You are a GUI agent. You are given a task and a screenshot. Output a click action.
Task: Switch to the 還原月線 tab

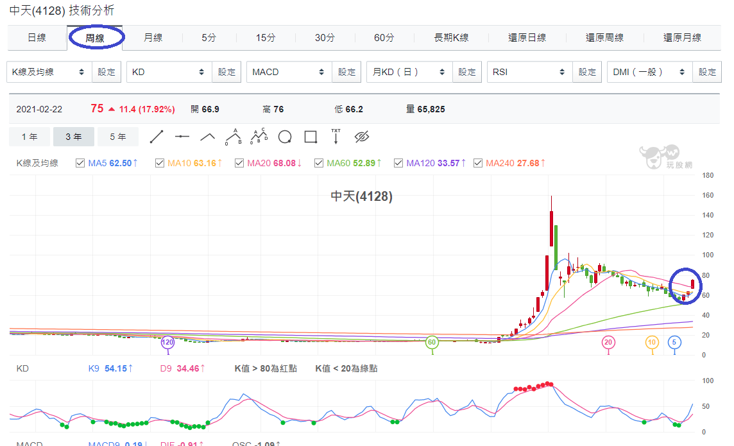pos(682,38)
